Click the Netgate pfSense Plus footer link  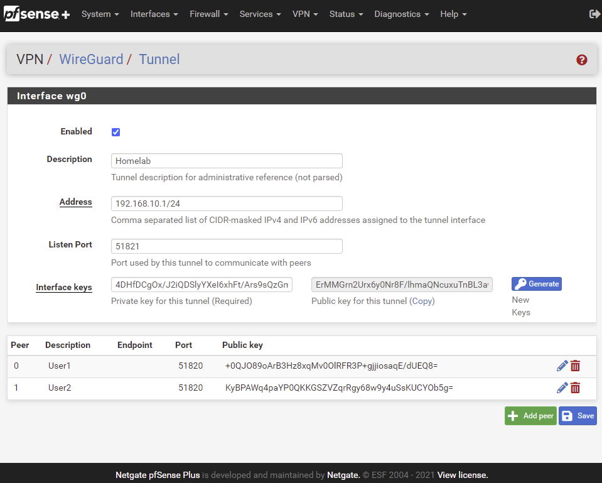pos(158,475)
